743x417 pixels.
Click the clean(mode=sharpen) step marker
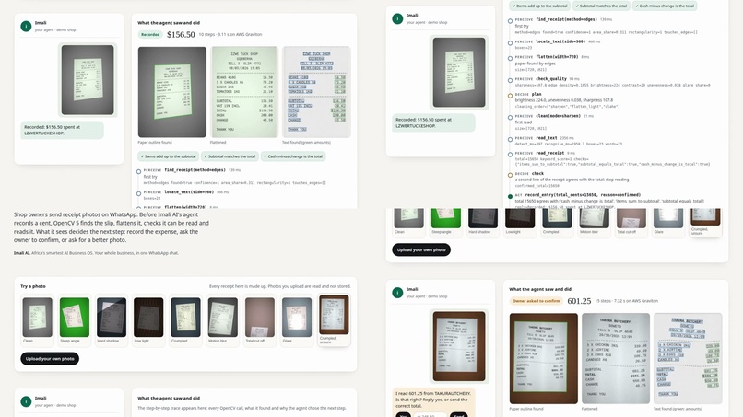(x=510, y=118)
